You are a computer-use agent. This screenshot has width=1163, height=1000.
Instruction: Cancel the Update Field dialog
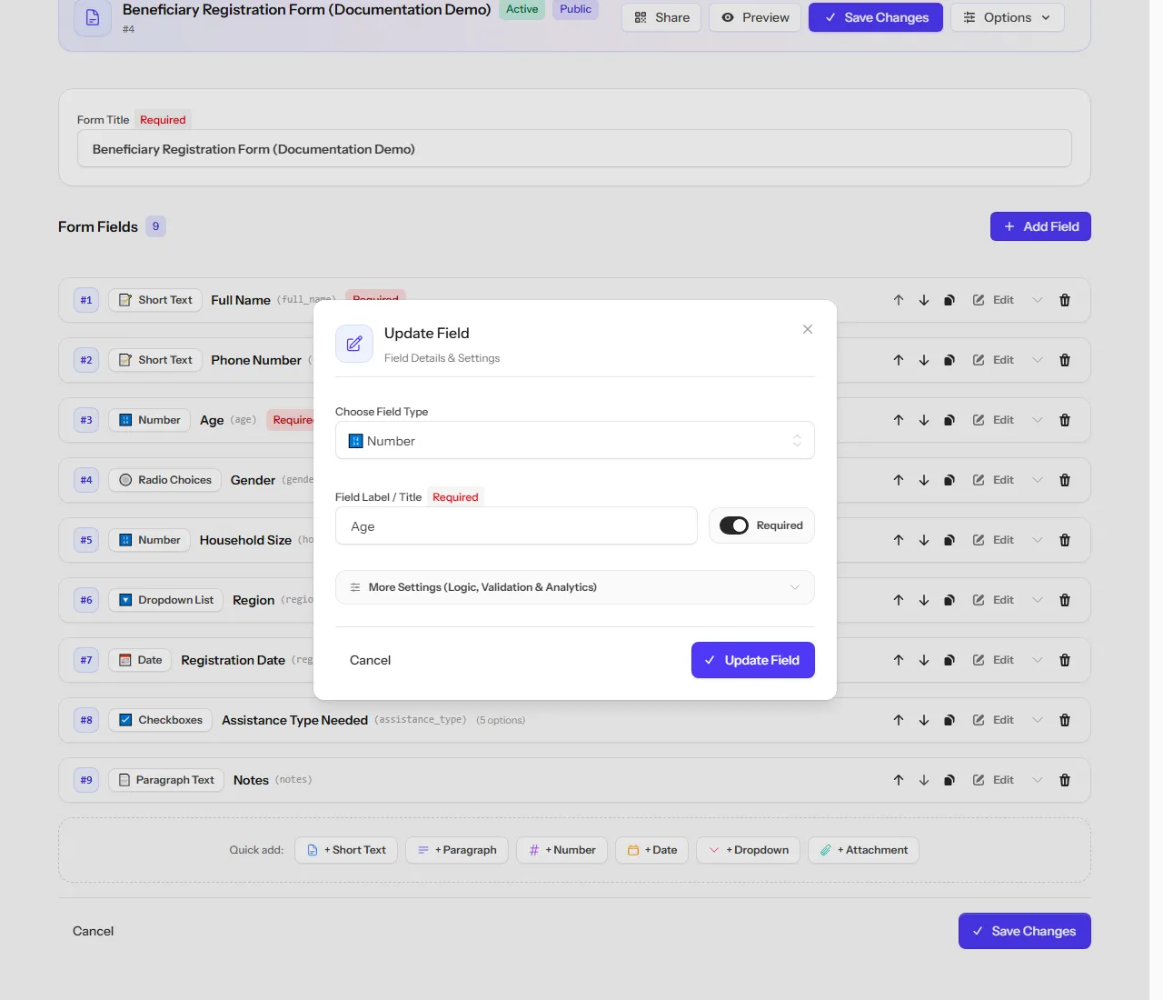click(371, 660)
